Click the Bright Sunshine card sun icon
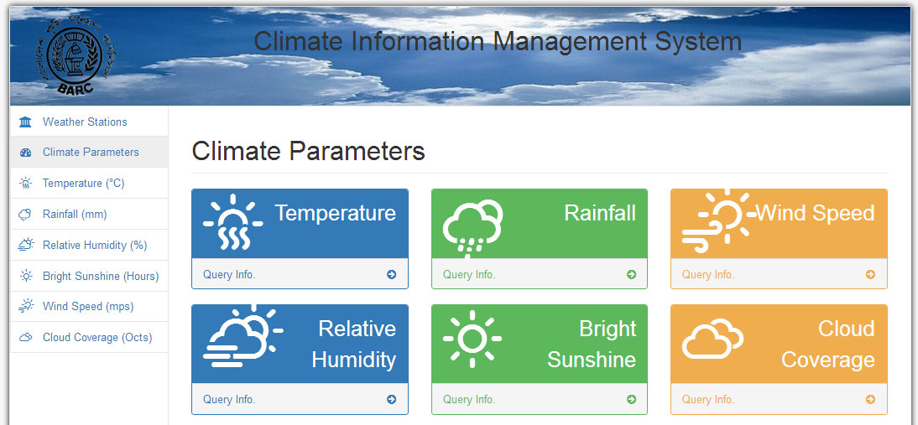Viewport: 918px width, 425px height. 472,339
